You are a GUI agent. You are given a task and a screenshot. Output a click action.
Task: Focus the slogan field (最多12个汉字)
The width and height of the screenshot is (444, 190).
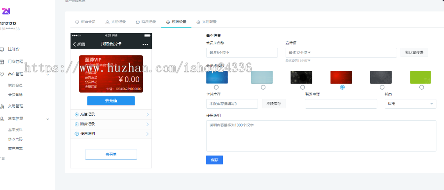click(x=341, y=53)
